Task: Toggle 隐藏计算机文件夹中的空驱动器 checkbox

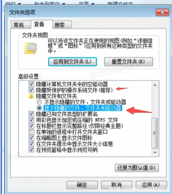Action: click(x=31, y=84)
